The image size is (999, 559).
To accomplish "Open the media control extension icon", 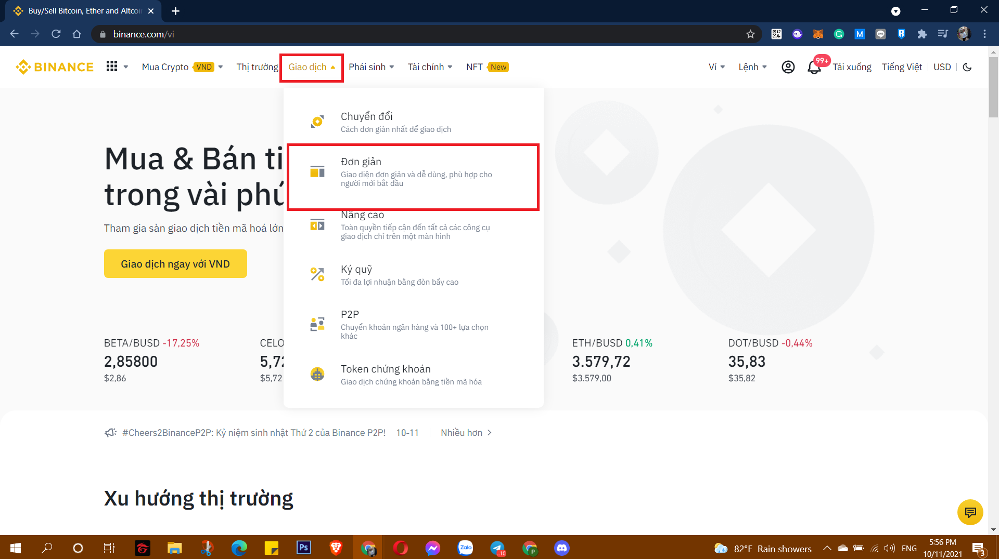I will coord(943,34).
